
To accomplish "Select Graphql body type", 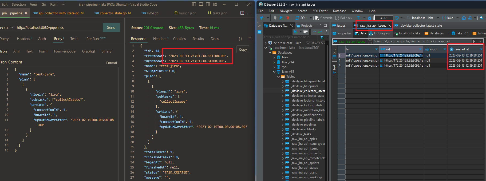I will 88,51.
